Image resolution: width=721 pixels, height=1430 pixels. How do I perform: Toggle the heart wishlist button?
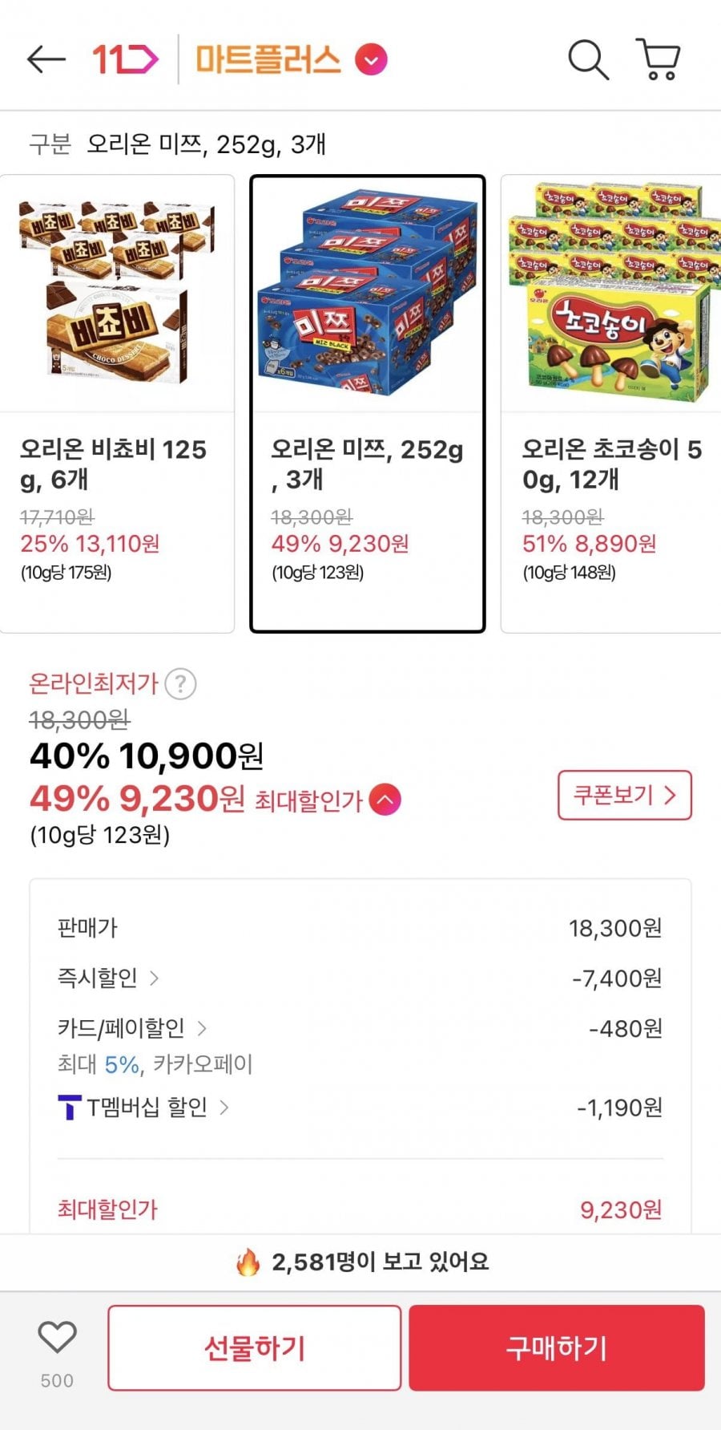click(57, 1338)
